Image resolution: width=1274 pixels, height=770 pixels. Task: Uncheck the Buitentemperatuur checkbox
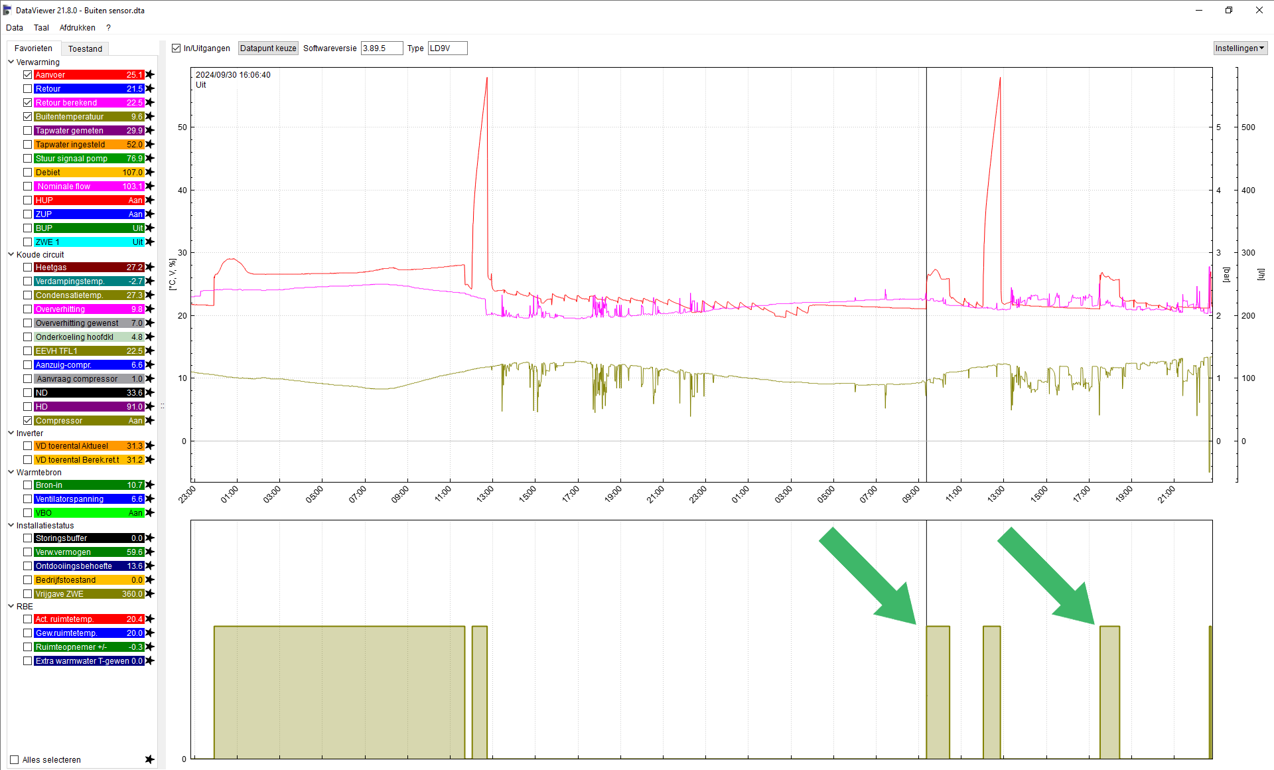click(28, 117)
